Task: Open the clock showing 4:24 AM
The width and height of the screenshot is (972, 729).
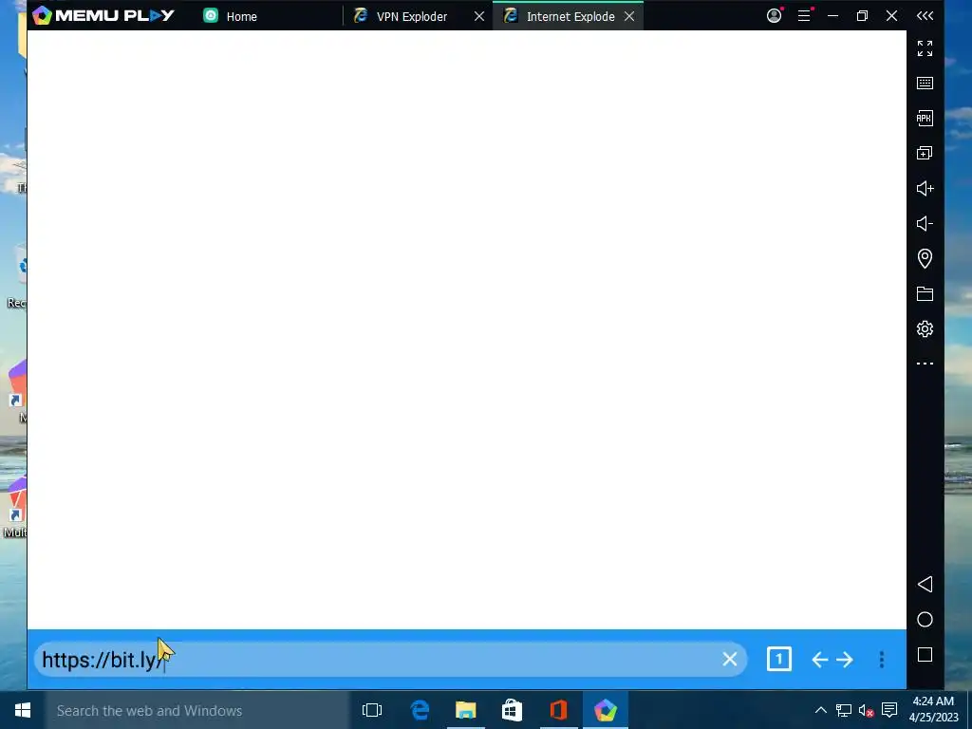Action: (x=934, y=710)
